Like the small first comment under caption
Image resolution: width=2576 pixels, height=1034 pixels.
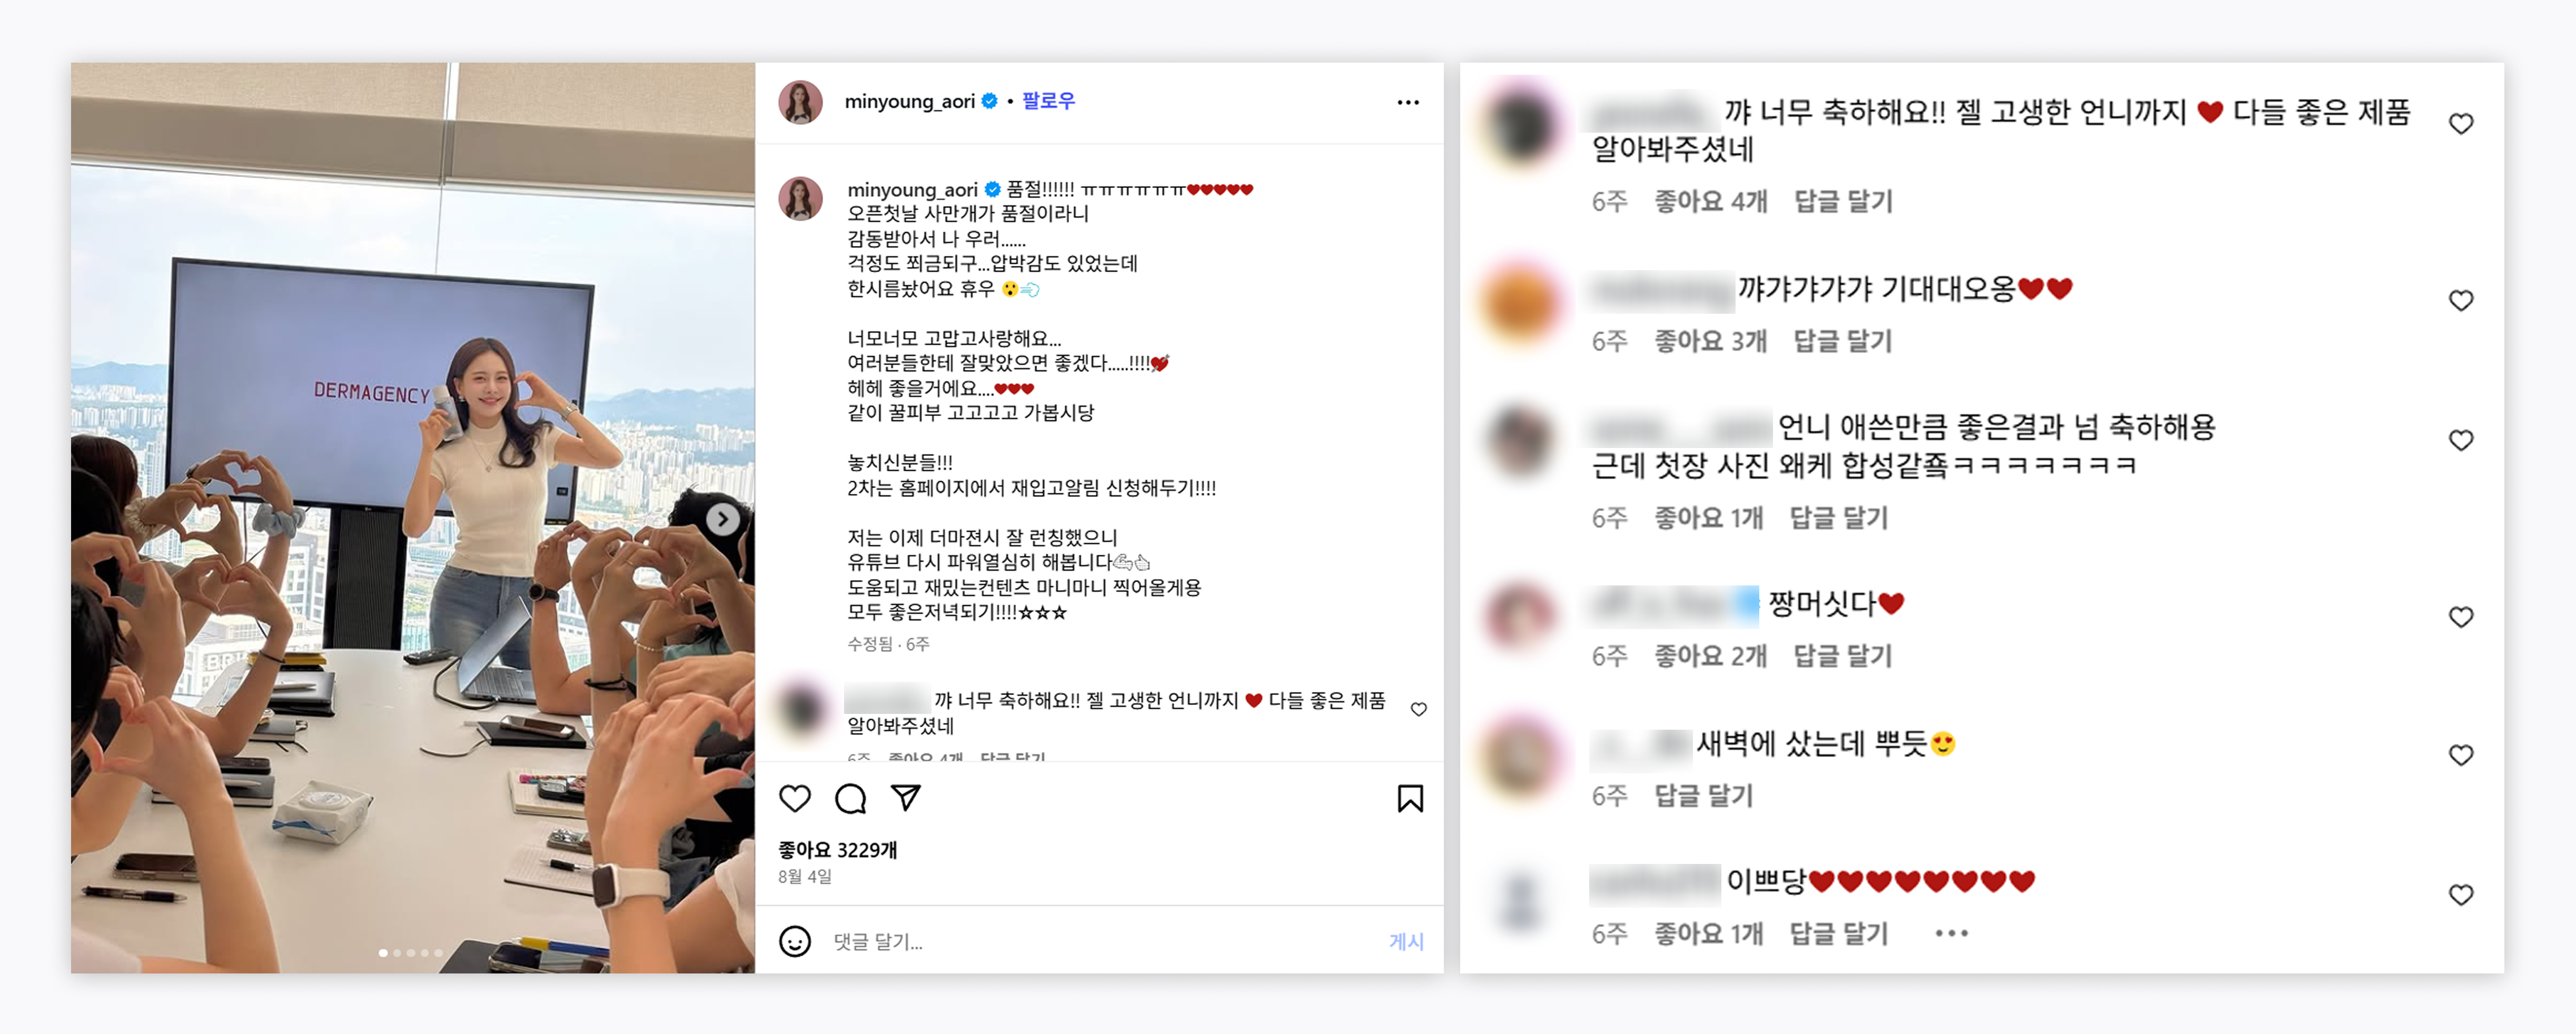(1418, 709)
